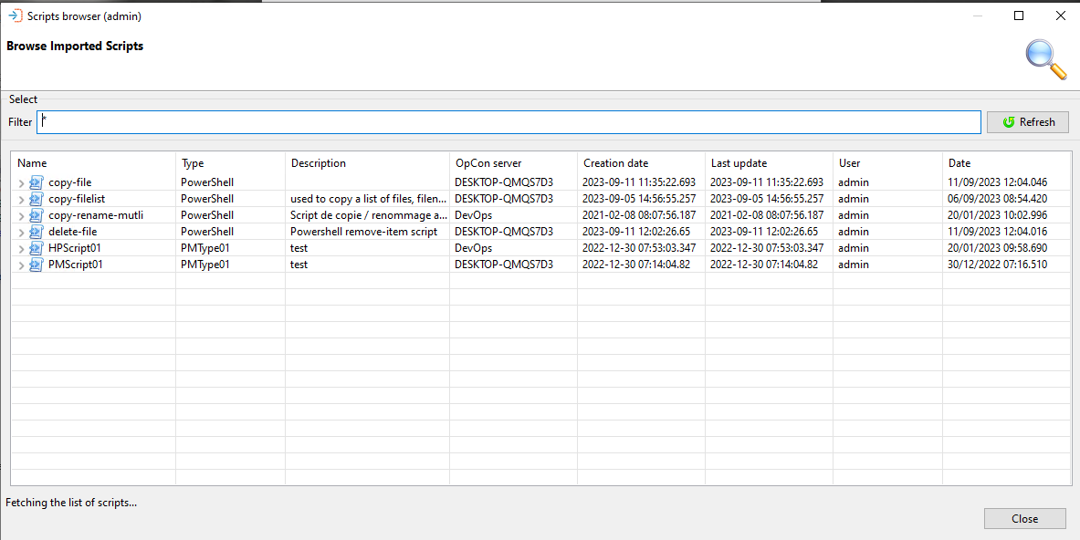The width and height of the screenshot is (1080, 540).
Task: Click date 11/09/2023 12:04.046
Action: (997, 182)
